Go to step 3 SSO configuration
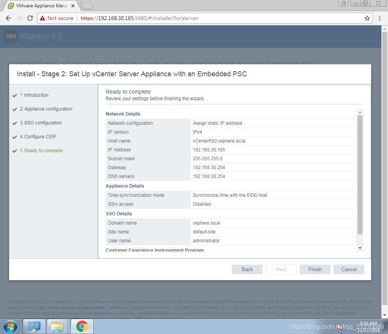The height and width of the screenshot is (334, 388). pyautogui.click(x=41, y=123)
